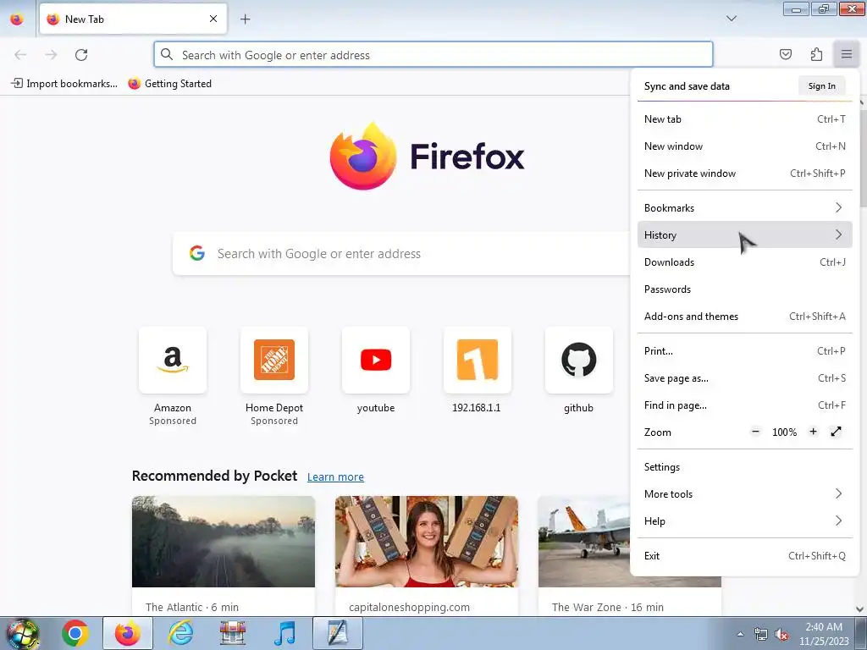Open the notepad taskbar application

[x=338, y=633]
